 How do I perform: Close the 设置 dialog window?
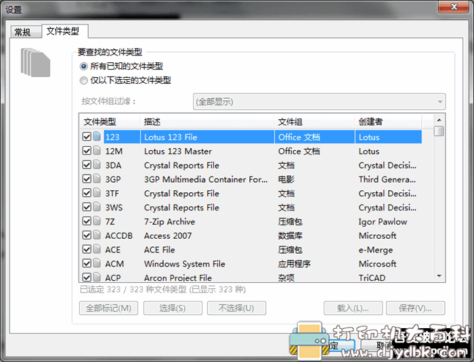click(454, 7)
